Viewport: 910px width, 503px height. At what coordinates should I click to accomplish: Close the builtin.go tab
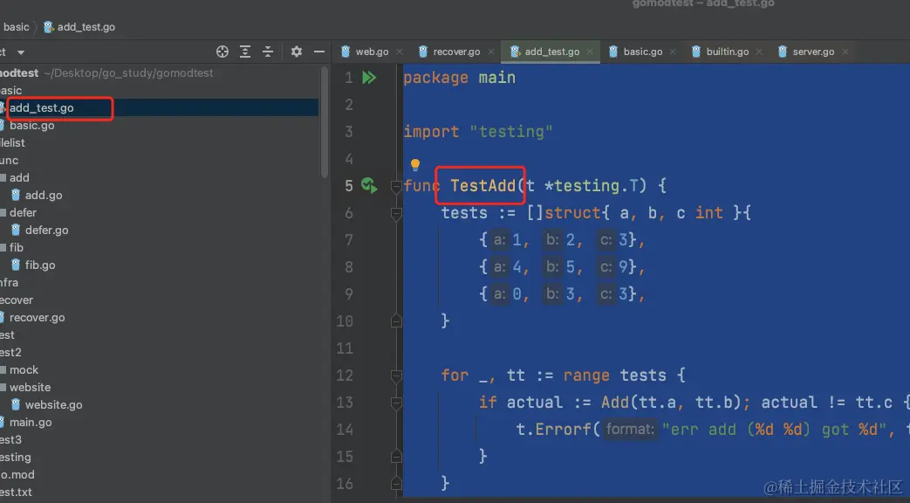(759, 52)
